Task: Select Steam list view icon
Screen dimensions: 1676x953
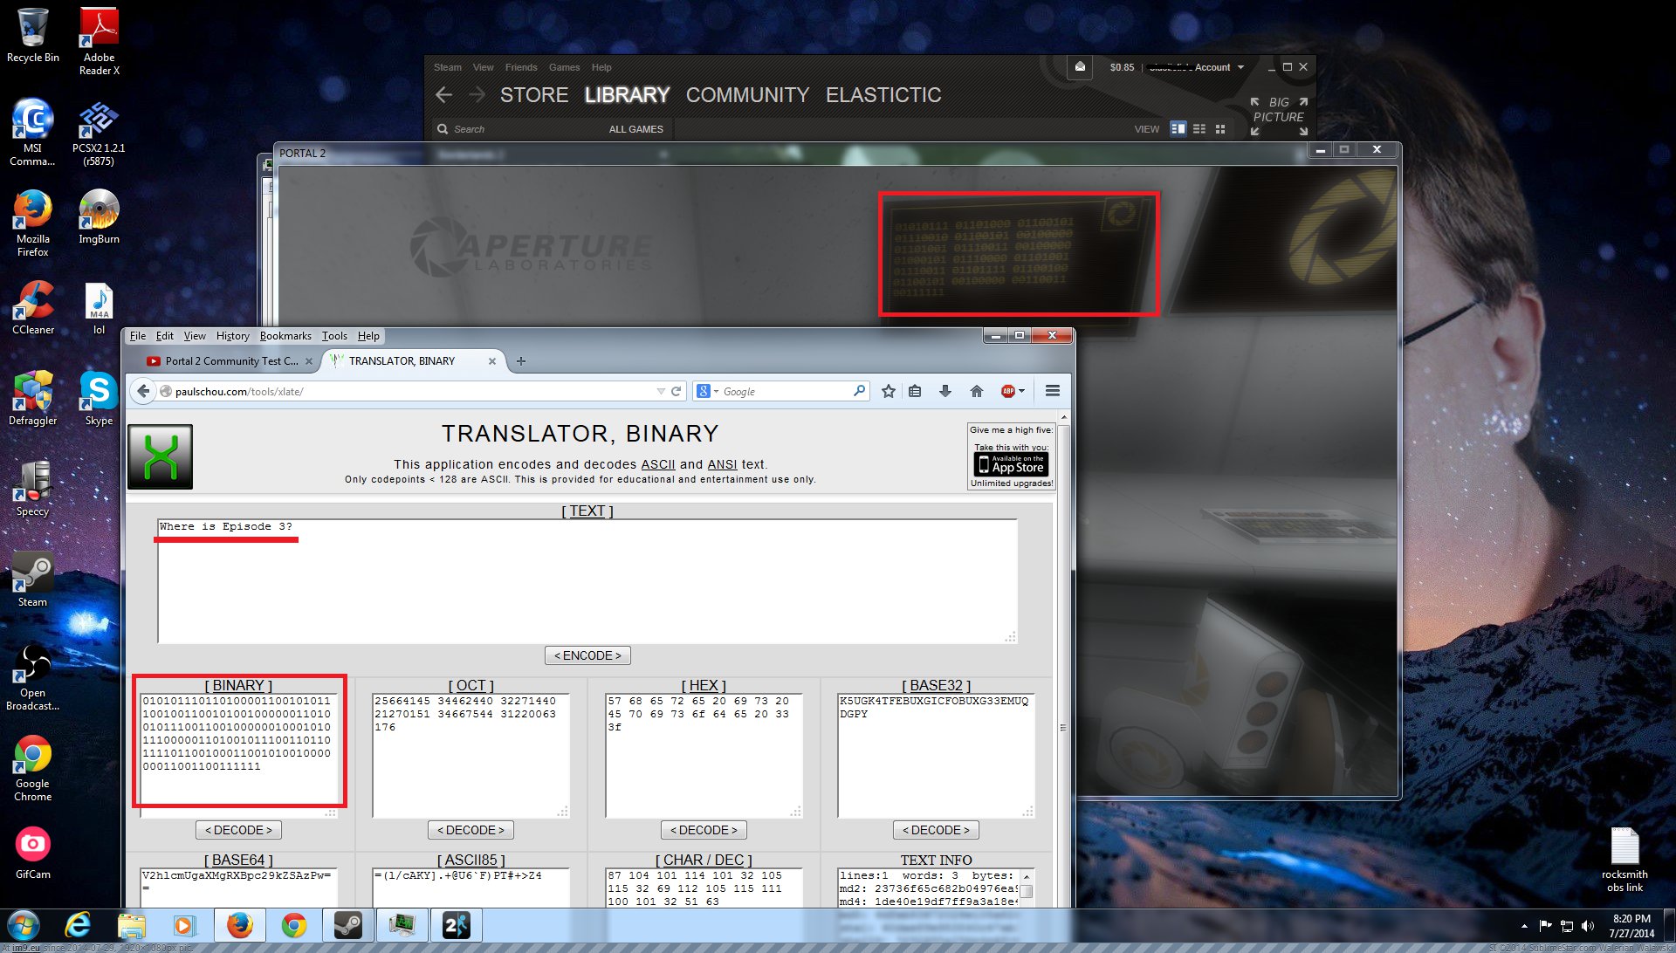Action: coord(1199,128)
